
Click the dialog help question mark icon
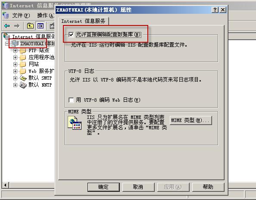point(215,10)
